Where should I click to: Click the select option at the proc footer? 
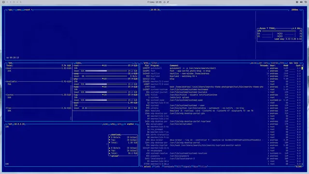pos(147,166)
